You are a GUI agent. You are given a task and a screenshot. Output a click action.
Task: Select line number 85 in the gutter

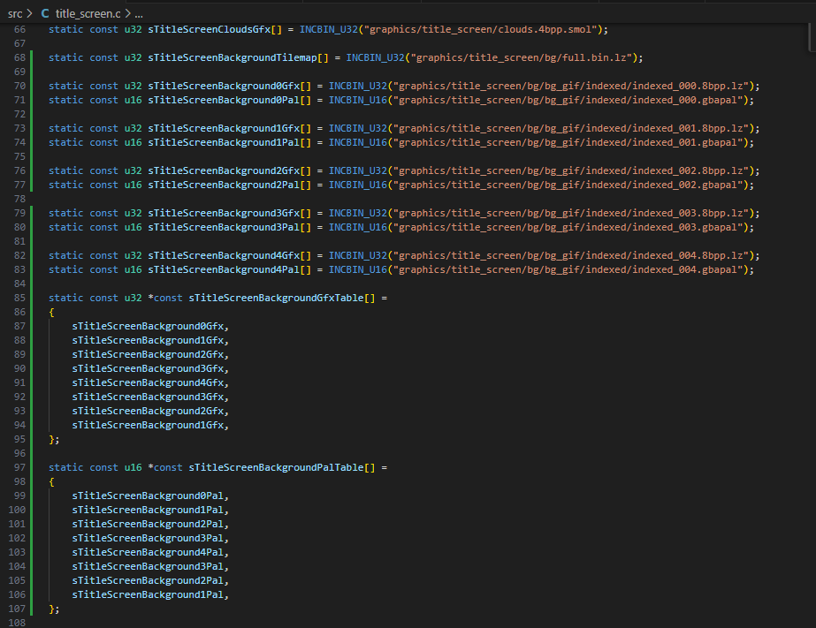pyautogui.click(x=17, y=298)
